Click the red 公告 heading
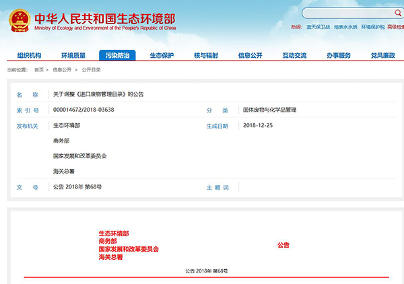This screenshot has width=404, height=284. [283, 245]
